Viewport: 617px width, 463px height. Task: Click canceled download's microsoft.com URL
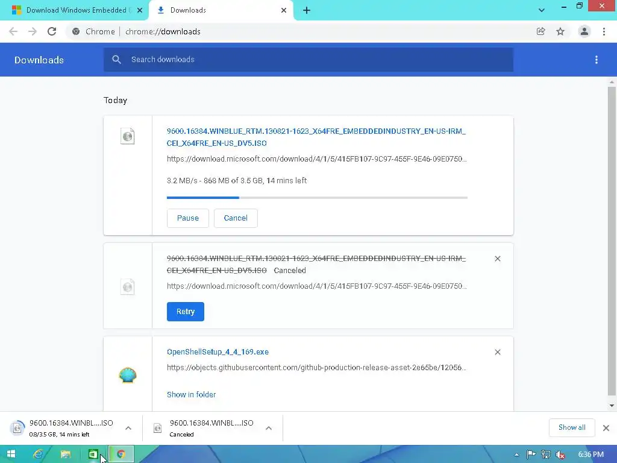click(x=317, y=286)
